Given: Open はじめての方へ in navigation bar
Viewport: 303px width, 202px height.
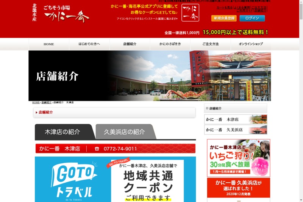Looking at the screenshot, I should tap(89, 44).
